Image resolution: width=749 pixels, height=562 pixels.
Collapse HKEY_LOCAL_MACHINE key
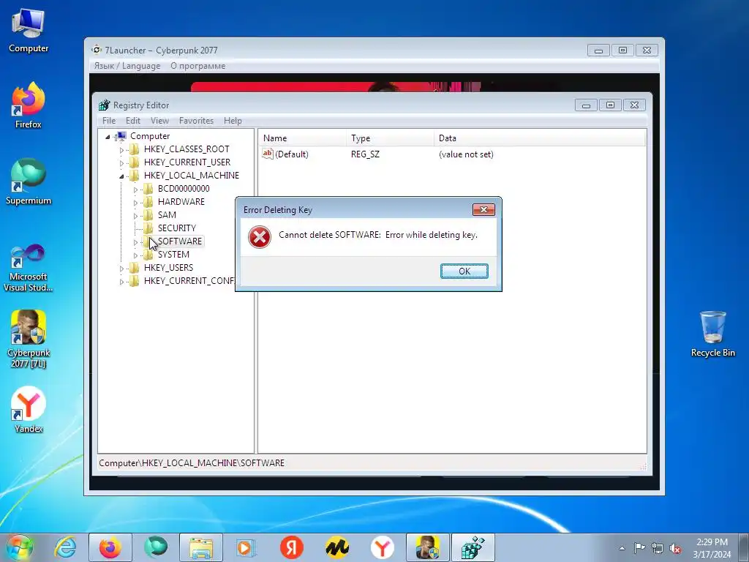tap(121, 176)
